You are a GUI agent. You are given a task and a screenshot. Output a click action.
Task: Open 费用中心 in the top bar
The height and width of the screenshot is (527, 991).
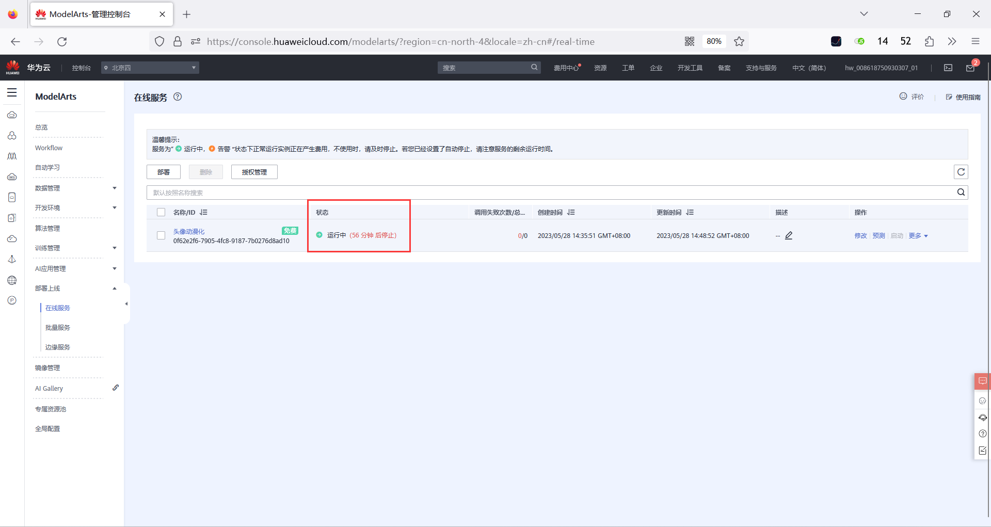566,68
